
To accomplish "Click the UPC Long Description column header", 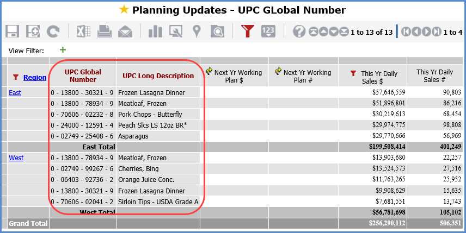I will point(158,75).
